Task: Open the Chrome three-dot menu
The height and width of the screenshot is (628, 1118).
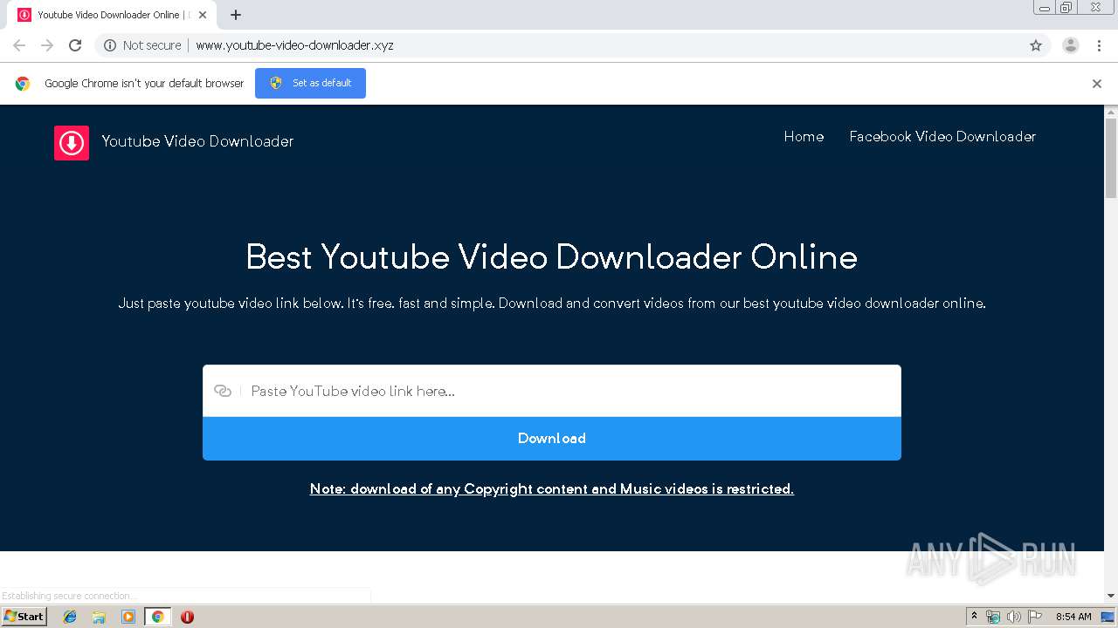Action: [x=1099, y=45]
